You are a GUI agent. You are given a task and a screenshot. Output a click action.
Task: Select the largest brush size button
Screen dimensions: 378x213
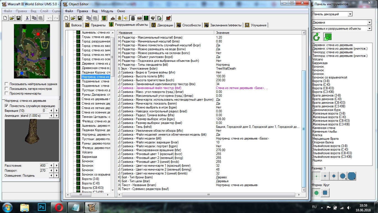352,176
